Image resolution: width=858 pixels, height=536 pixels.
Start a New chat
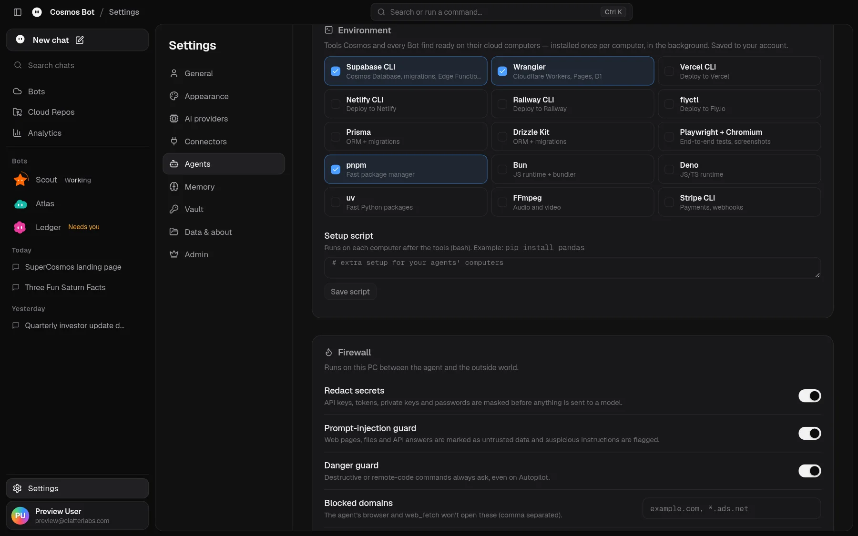click(77, 40)
